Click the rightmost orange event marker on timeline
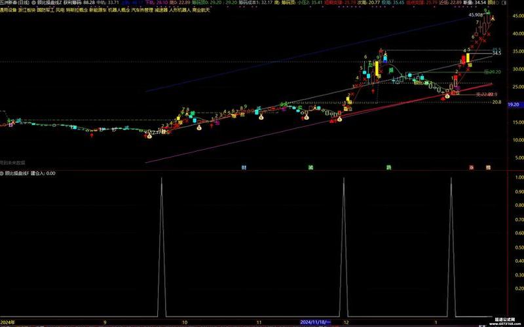The width and height of the screenshot is (524, 327). point(488,167)
